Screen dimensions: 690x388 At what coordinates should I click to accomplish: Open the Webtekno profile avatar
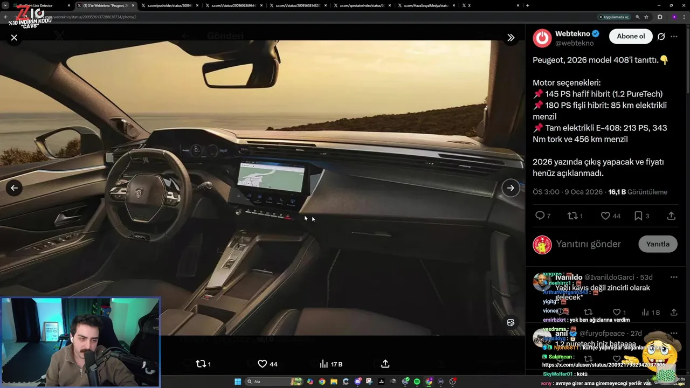[x=542, y=38]
